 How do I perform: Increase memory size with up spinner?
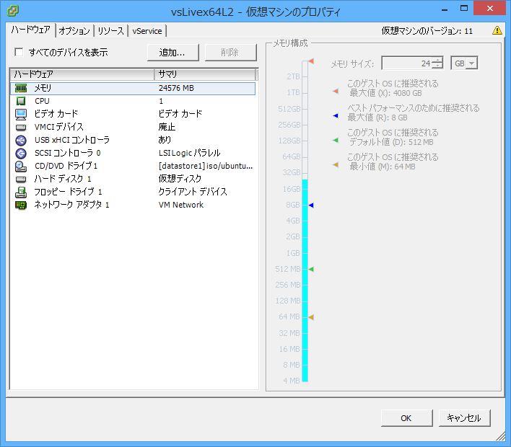[x=438, y=60]
